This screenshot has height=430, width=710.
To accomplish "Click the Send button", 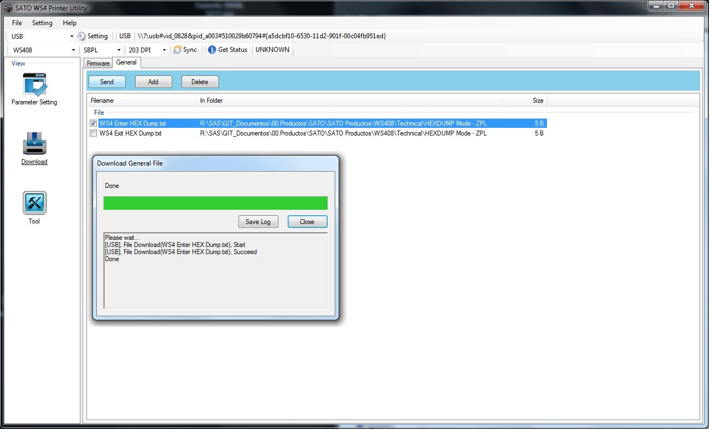I will [107, 82].
